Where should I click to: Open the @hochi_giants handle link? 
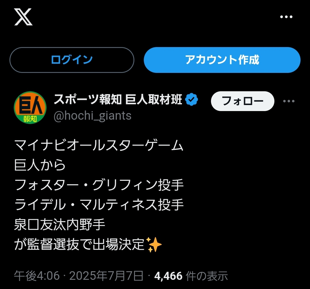(92, 116)
